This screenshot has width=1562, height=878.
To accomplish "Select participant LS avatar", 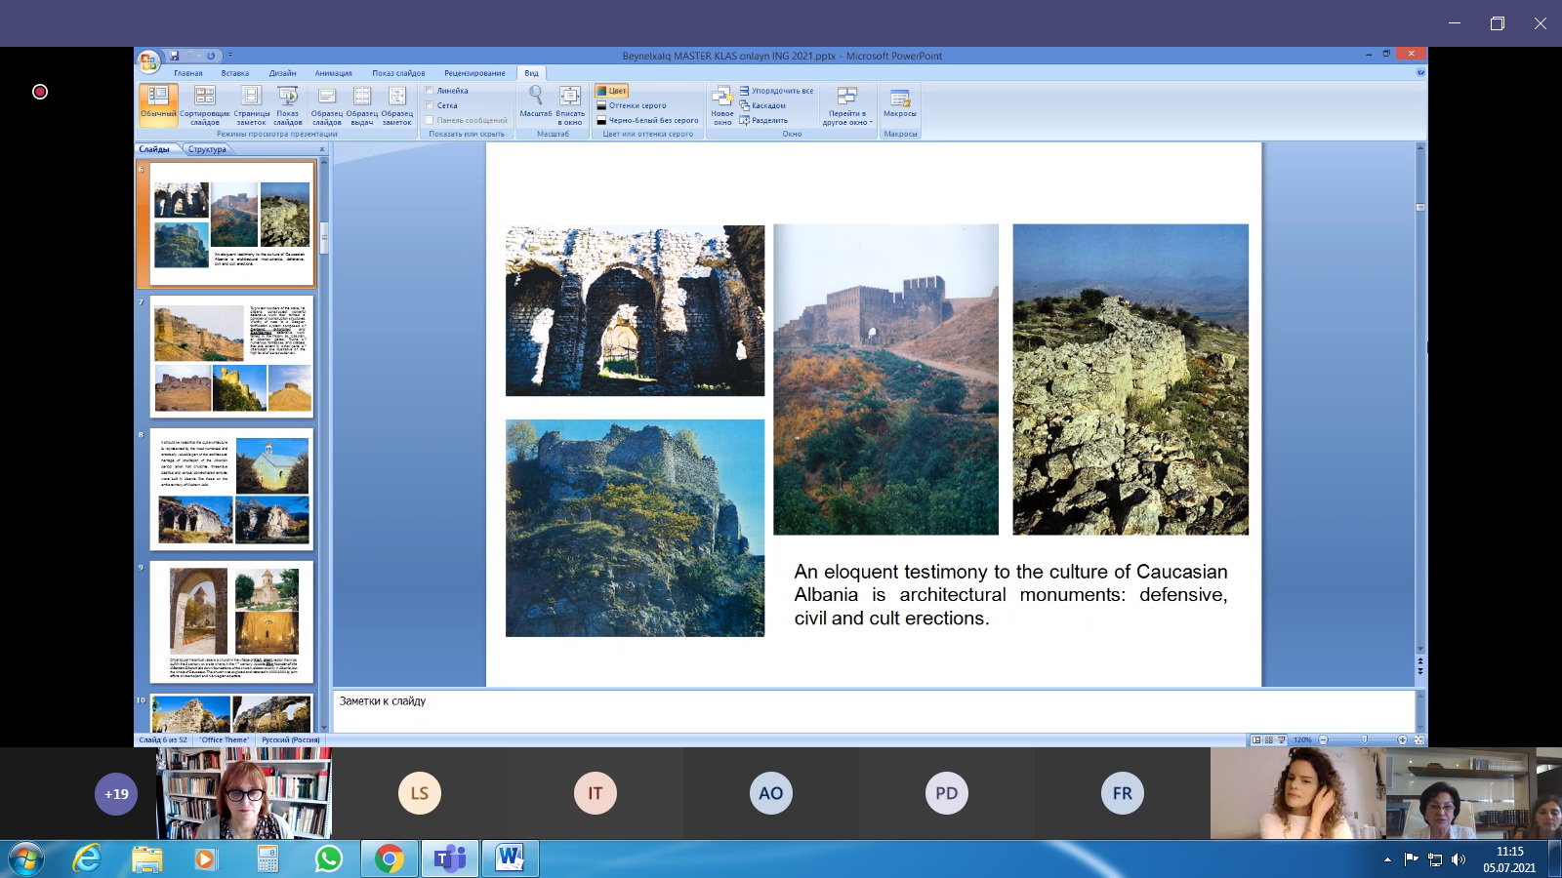I will (420, 793).
